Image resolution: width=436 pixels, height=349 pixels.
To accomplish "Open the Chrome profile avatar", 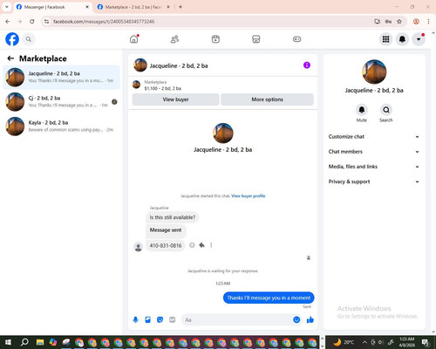I will point(416,22).
